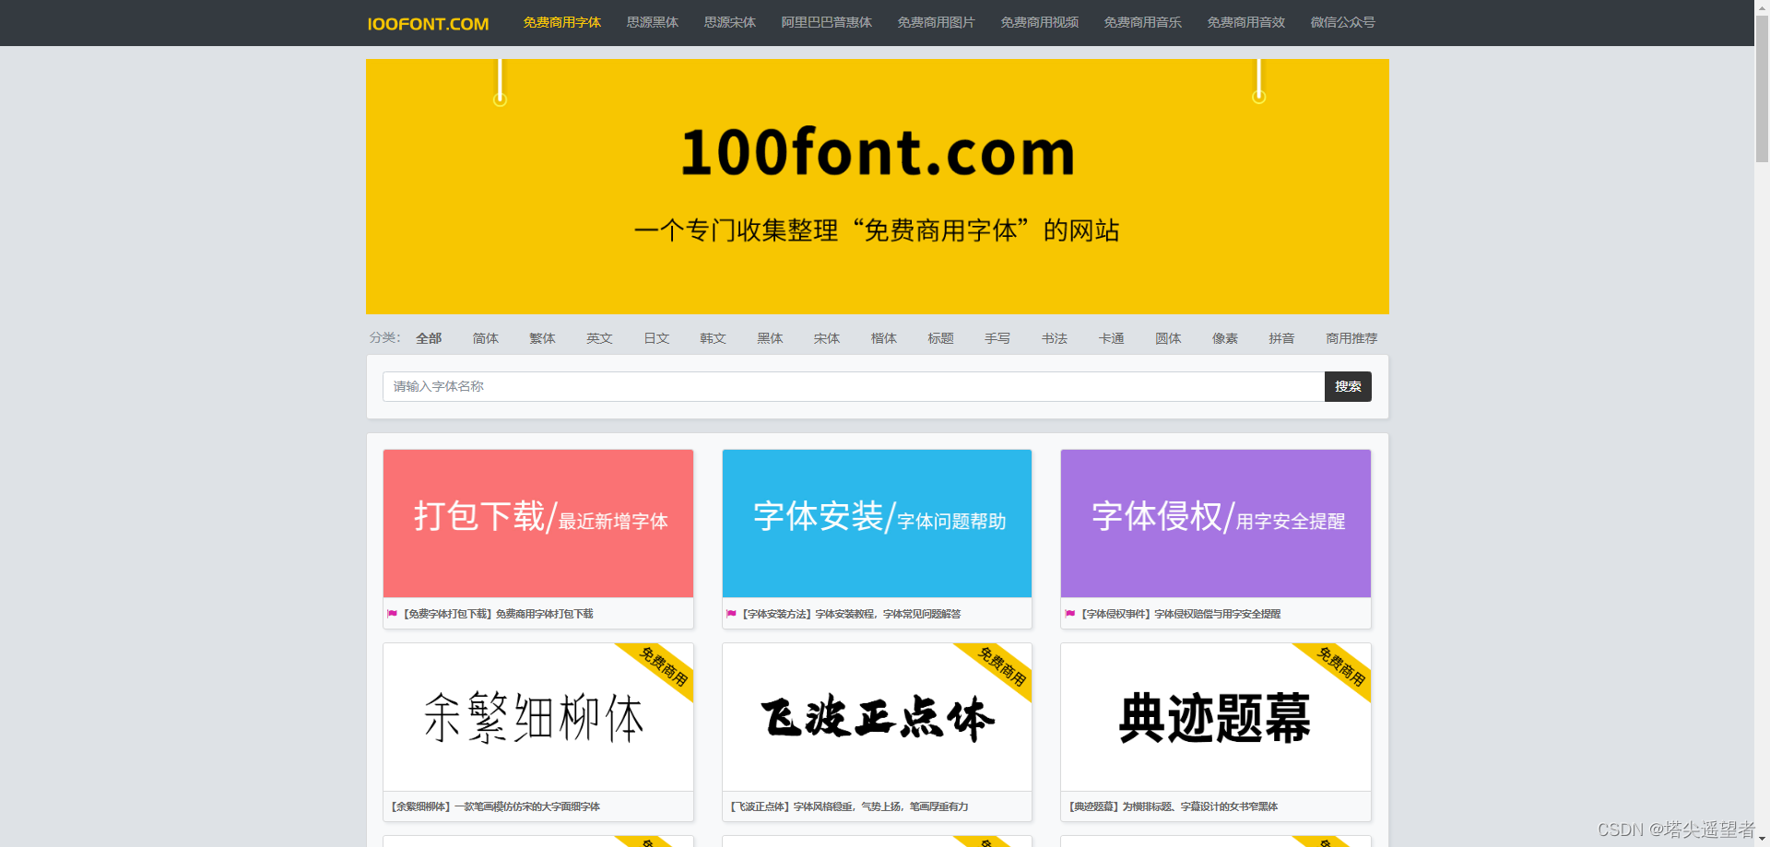Open the 100FONT.COM logo link
This screenshot has height=847, width=1770.
428,24
